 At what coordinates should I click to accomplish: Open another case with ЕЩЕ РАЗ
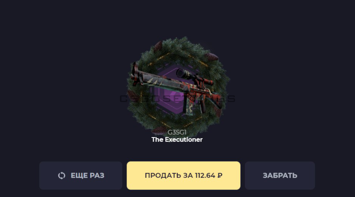[x=80, y=175]
